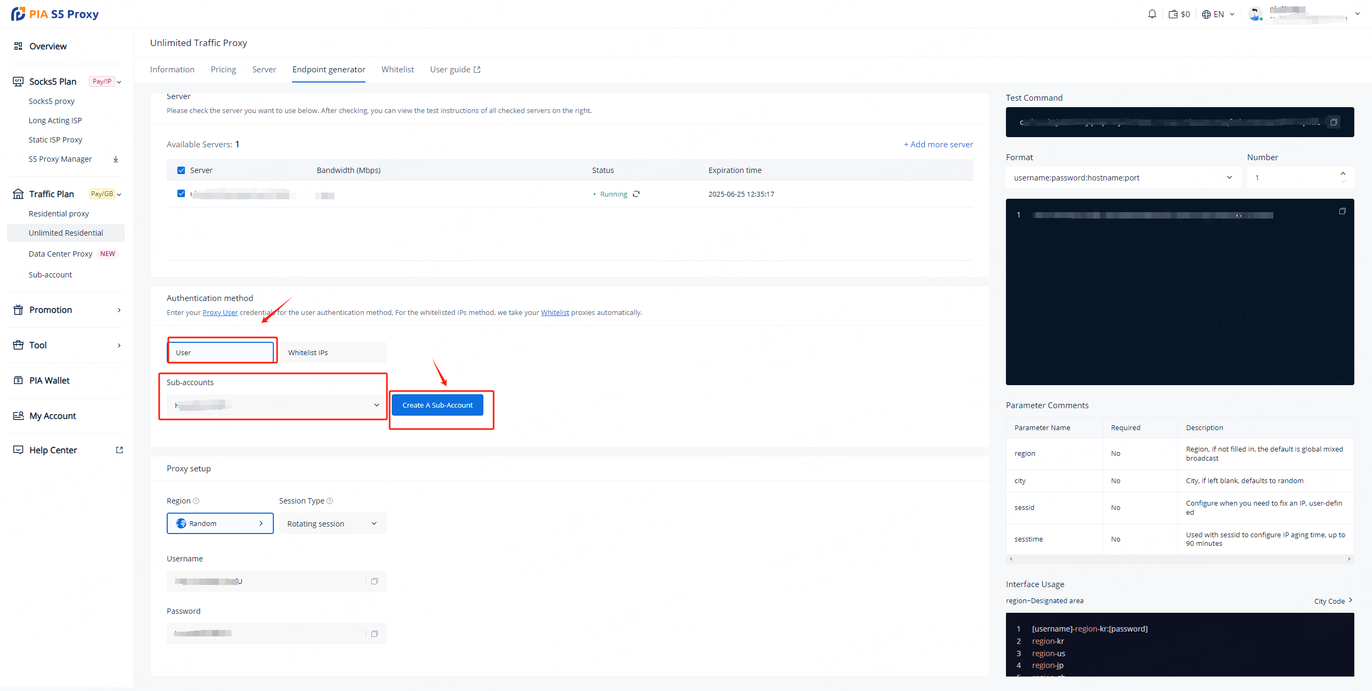The image size is (1372, 691).
Task: Copy the Password field value
Action: (x=375, y=634)
